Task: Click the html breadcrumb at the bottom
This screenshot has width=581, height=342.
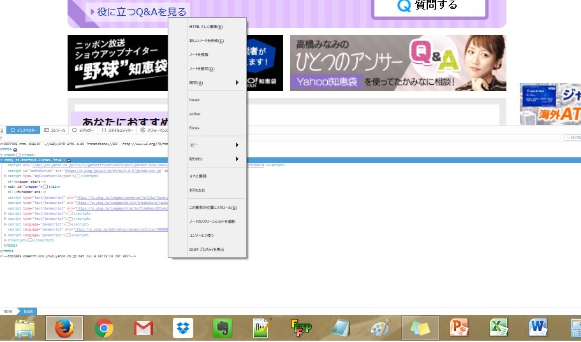Action: (x=8, y=311)
